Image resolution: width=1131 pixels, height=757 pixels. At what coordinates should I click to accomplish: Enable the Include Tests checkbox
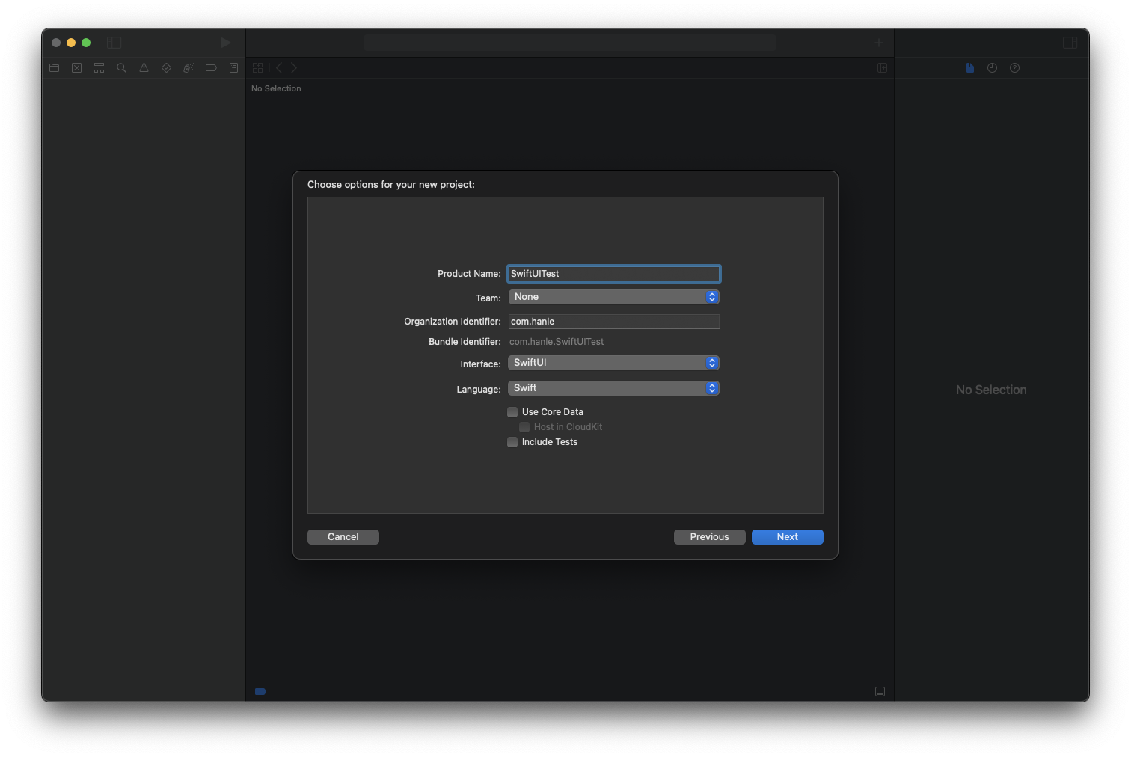click(512, 442)
